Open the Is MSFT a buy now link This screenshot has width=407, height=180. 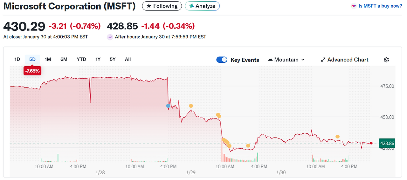tap(380, 6)
